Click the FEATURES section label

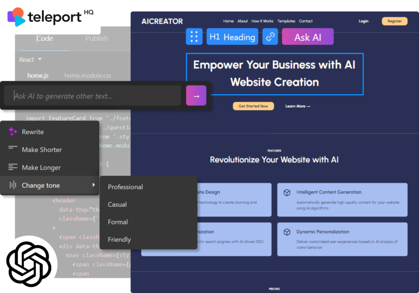(274, 151)
